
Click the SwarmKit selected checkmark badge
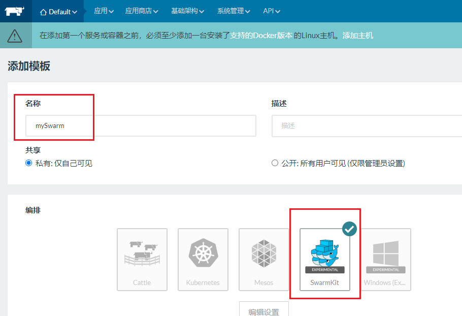click(349, 229)
